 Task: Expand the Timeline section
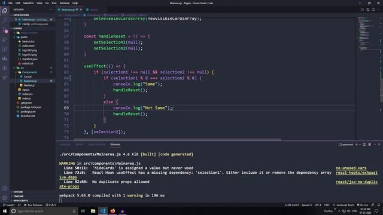point(33,196)
